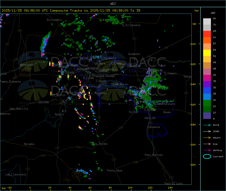The height and width of the screenshot is (191, 226).
Task: Click the El_Desvio map label
Action: tap(59, 95)
